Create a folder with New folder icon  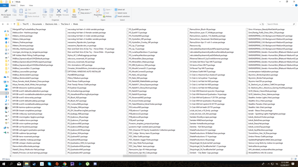point(74,11)
